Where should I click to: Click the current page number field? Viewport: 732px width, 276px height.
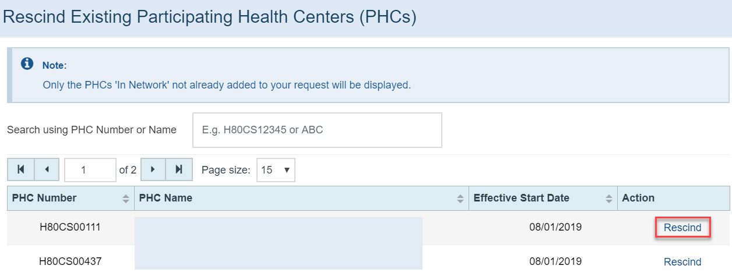coord(90,170)
